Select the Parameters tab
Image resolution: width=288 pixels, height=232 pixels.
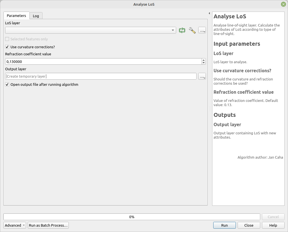tap(16, 16)
